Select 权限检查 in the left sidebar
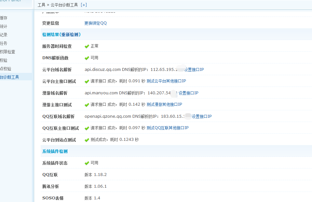This screenshot has width=312, height=202. point(7,52)
